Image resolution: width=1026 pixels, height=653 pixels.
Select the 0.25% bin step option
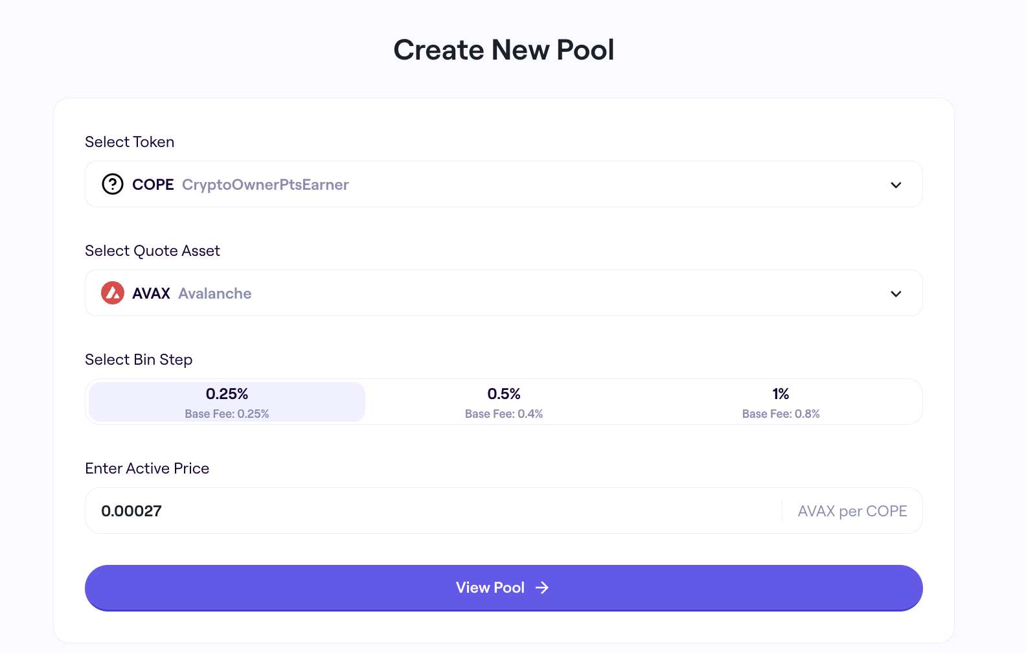pyautogui.click(x=227, y=402)
